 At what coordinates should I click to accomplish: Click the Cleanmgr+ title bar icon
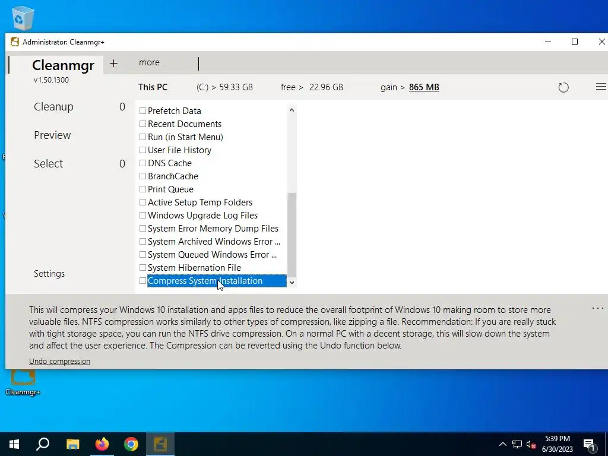15,42
